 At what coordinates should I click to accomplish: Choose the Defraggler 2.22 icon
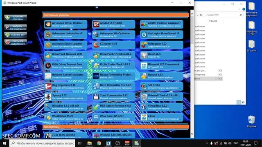144,45
